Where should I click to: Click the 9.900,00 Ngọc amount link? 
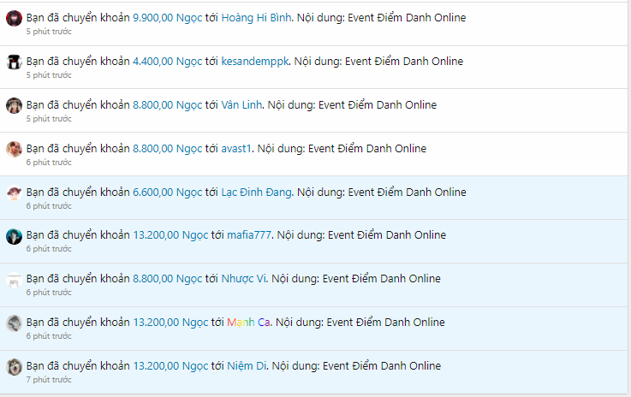167,17
